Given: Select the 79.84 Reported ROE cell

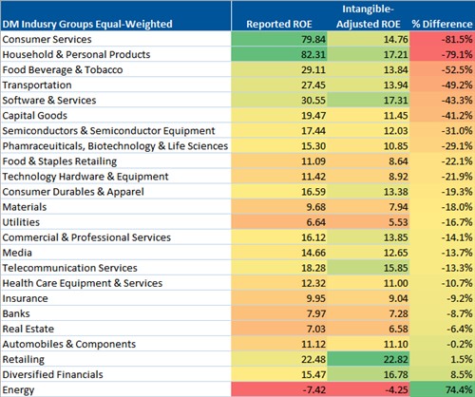Looking at the screenshot, I should click(279, 39).
